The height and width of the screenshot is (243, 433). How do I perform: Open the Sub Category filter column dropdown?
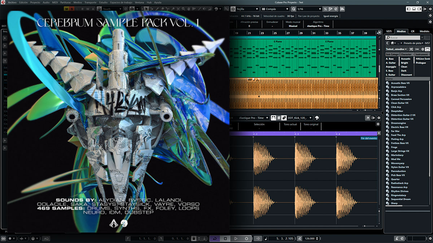tap(393, 54)
